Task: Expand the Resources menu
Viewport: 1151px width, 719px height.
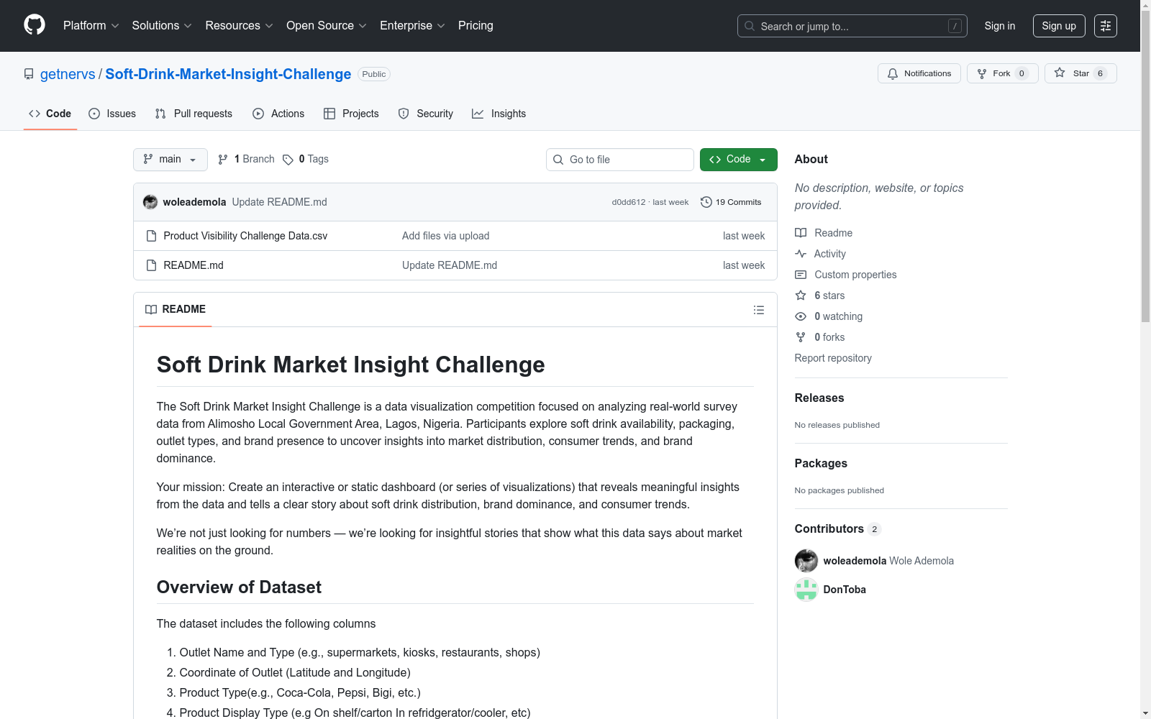Action: 239,25
